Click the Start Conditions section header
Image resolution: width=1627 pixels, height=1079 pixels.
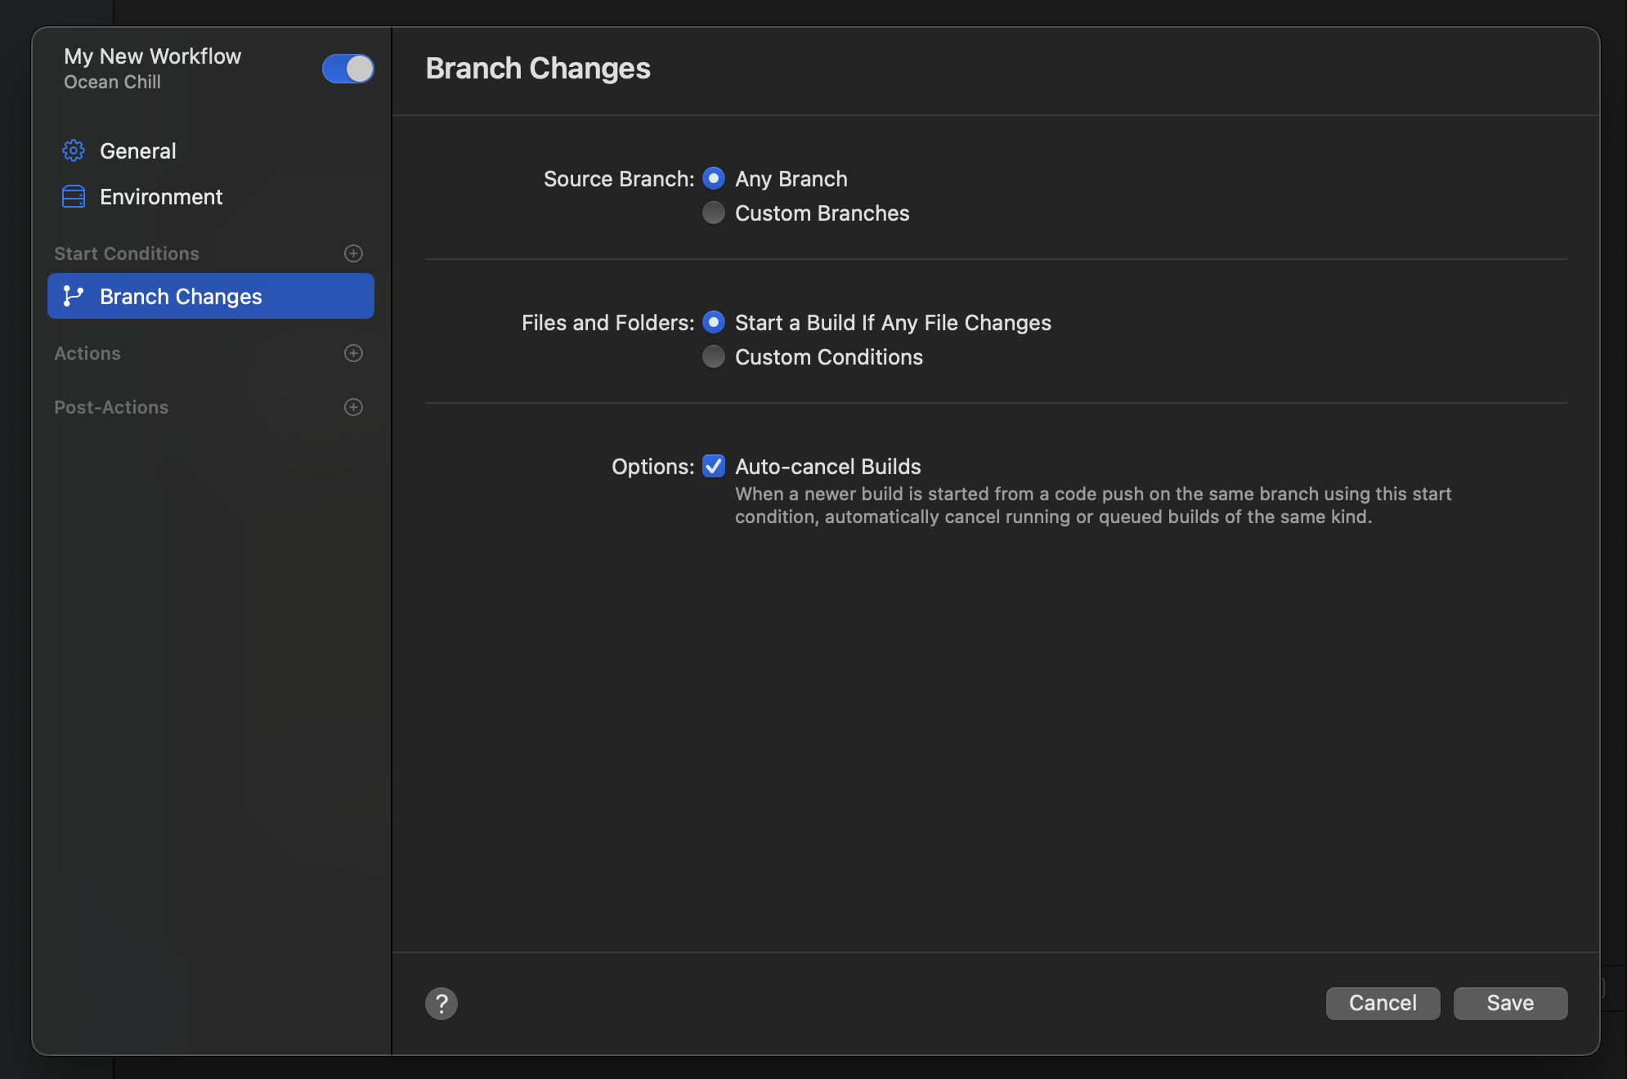(127, 253)
